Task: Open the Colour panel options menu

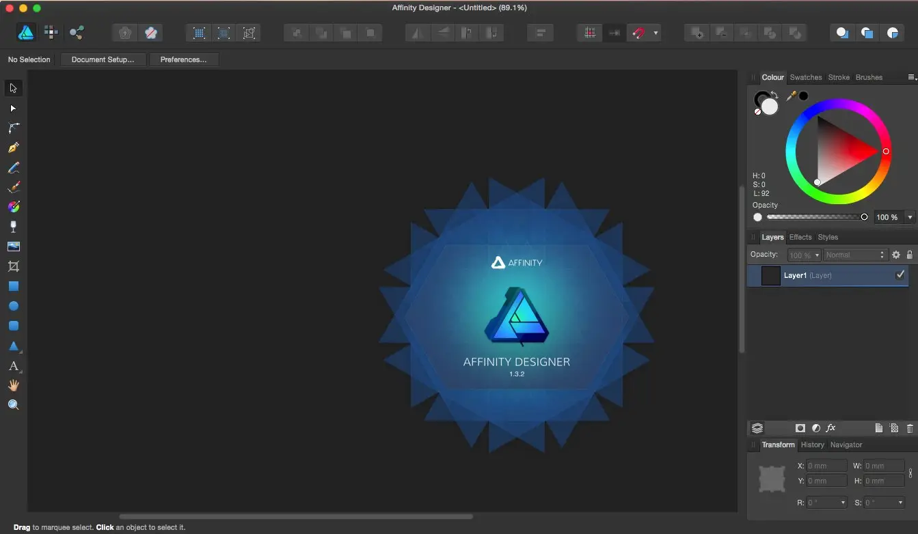Action: coord(912,77)
